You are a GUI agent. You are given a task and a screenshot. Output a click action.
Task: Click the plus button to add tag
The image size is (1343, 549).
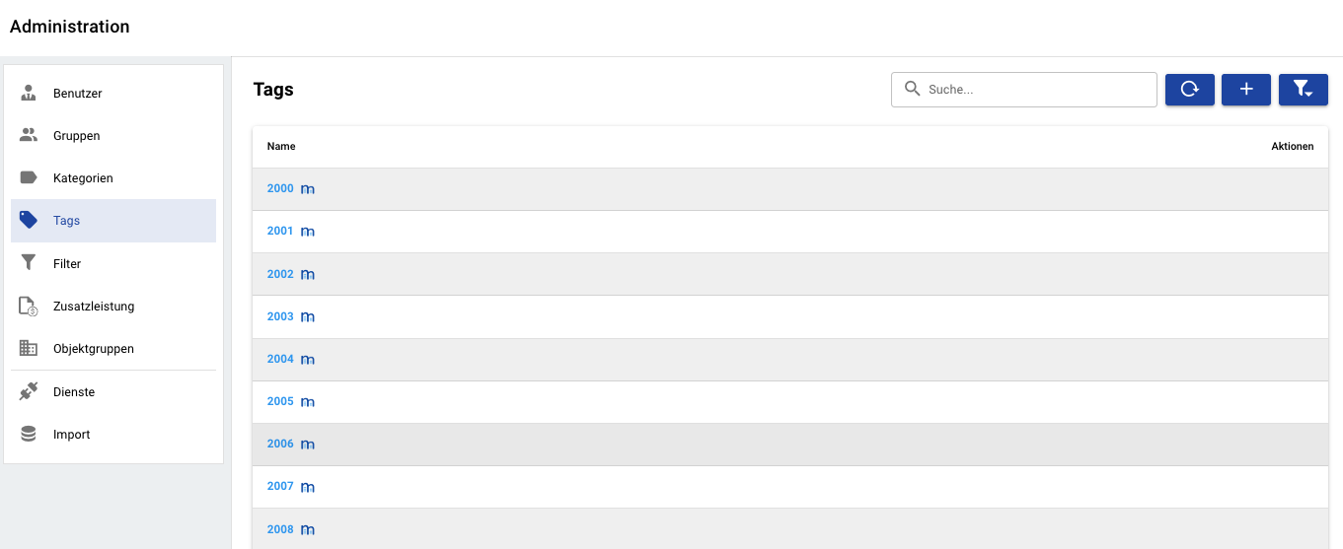pos(1246,90)
